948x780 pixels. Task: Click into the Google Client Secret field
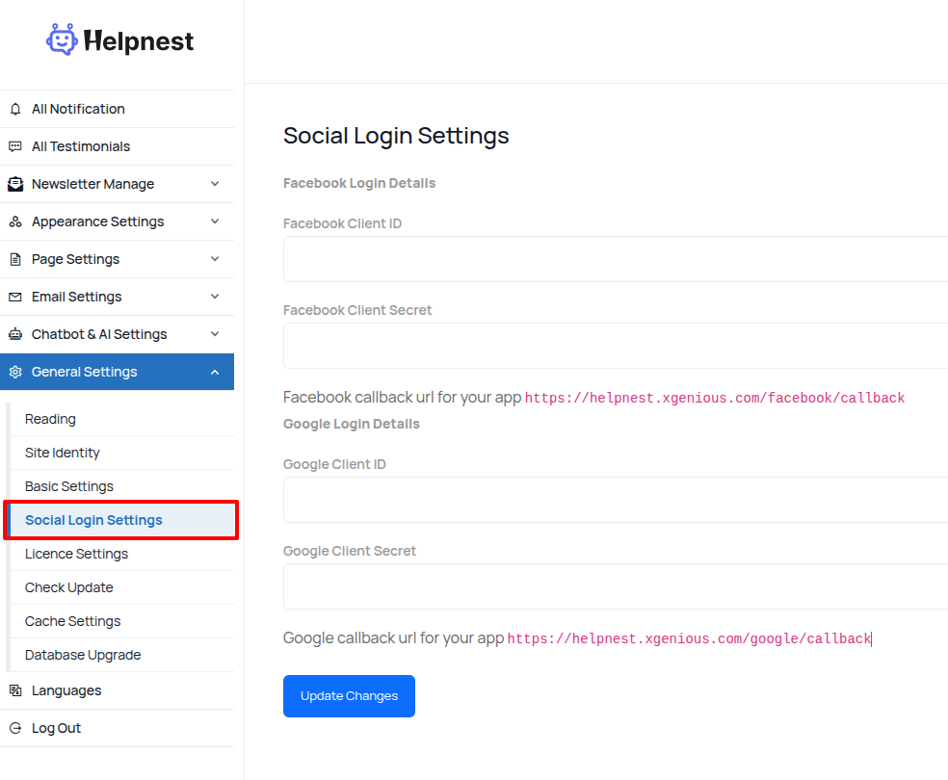pyautogui.click(x=615, y=586)
